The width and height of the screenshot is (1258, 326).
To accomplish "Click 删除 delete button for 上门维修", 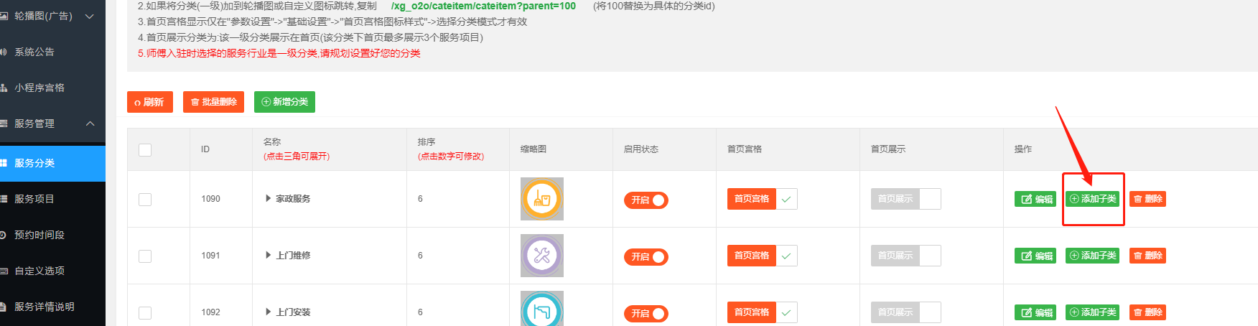I will coord(1147,256).
